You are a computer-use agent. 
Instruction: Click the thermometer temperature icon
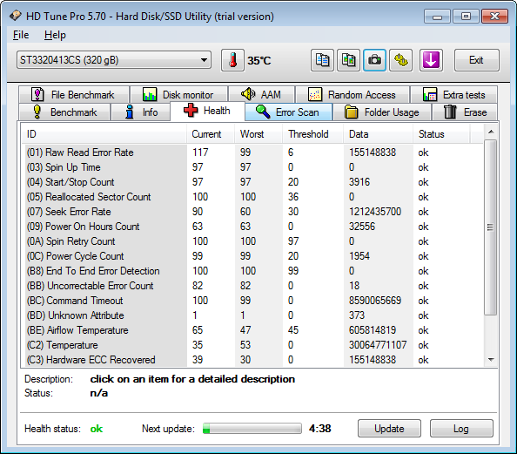232,60
